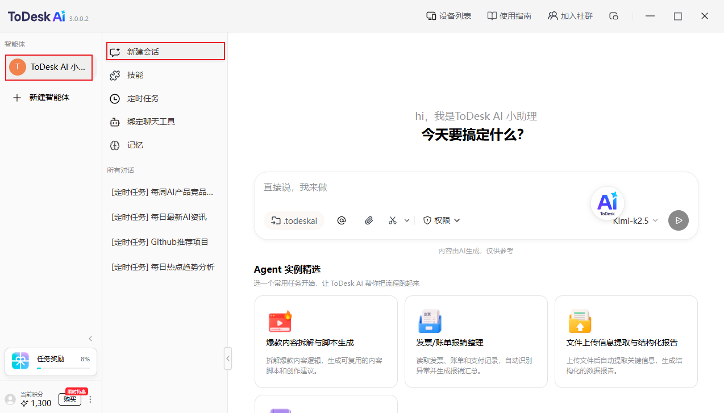This screenshot has height=413, width=724.
Task: Click the 购买 buy button
Action: 70,399
